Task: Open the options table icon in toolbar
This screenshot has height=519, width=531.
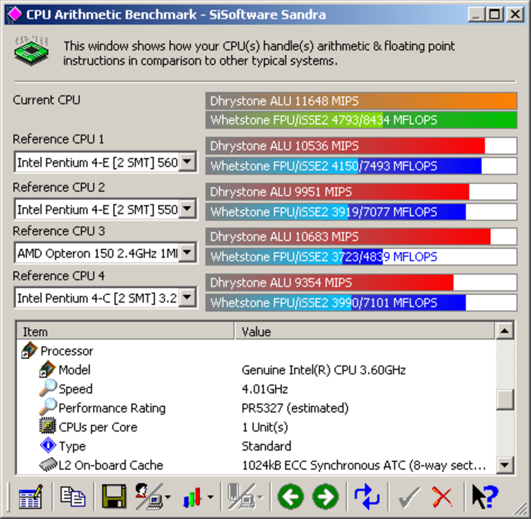Action: pyautogui.click(x=30, y=496)
